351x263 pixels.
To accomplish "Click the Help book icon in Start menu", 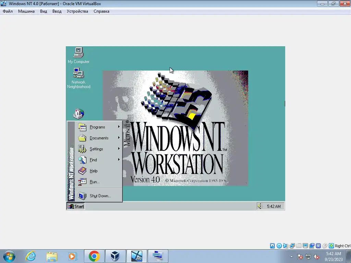I will 82,171.
